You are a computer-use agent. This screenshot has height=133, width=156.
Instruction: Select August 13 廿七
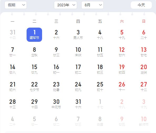[144, 52]
